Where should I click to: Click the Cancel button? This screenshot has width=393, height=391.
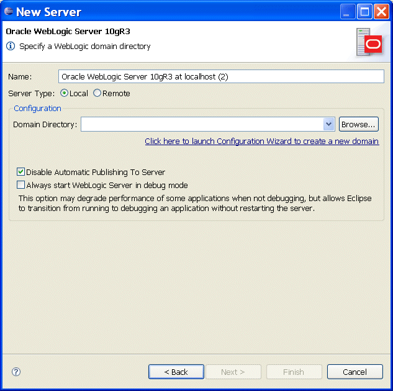[355, 372]
